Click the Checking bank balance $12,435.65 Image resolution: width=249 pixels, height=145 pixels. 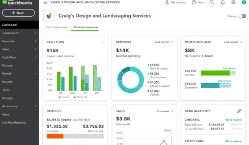pyautogui.click(x=216, y=125)
